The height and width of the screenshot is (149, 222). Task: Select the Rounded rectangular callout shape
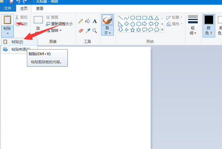pos(145,30)
